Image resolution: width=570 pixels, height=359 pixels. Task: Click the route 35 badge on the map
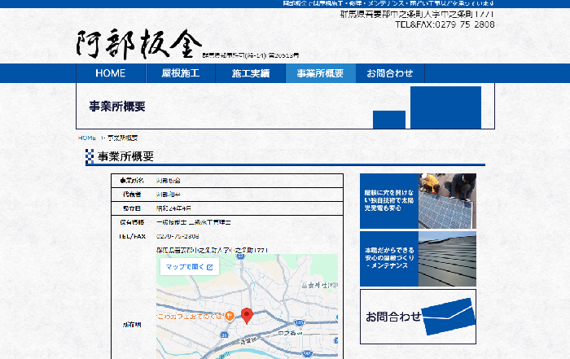[224, 335]
